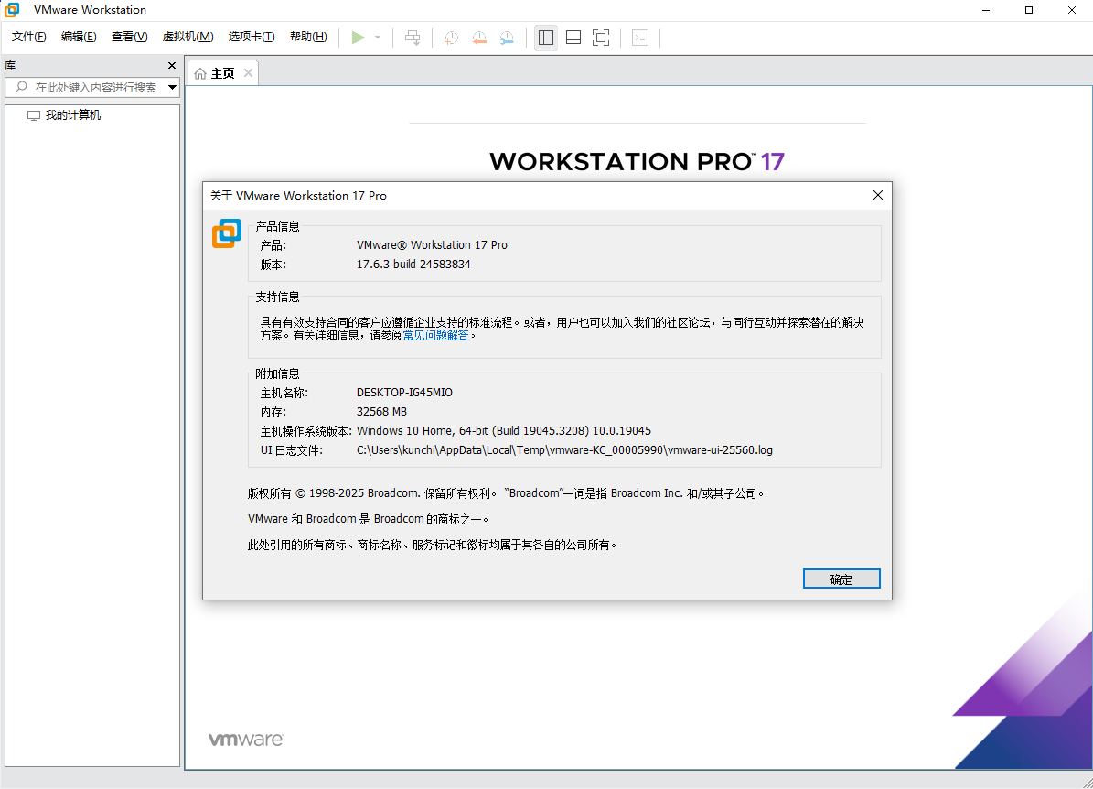The image size is (1093, 789).
Task: Enter full screen mode icon
Action: [x=601, y=38]
